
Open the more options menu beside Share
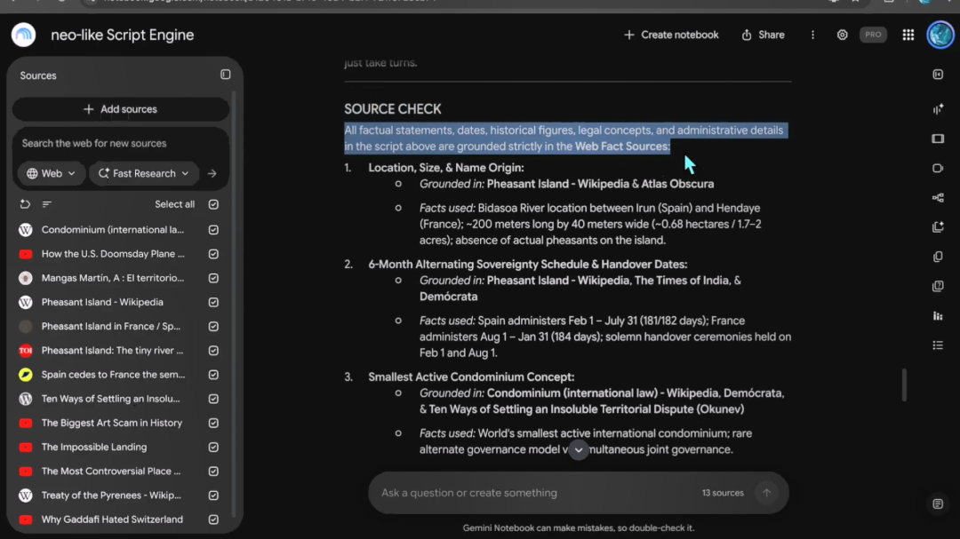tap(813, 35)
